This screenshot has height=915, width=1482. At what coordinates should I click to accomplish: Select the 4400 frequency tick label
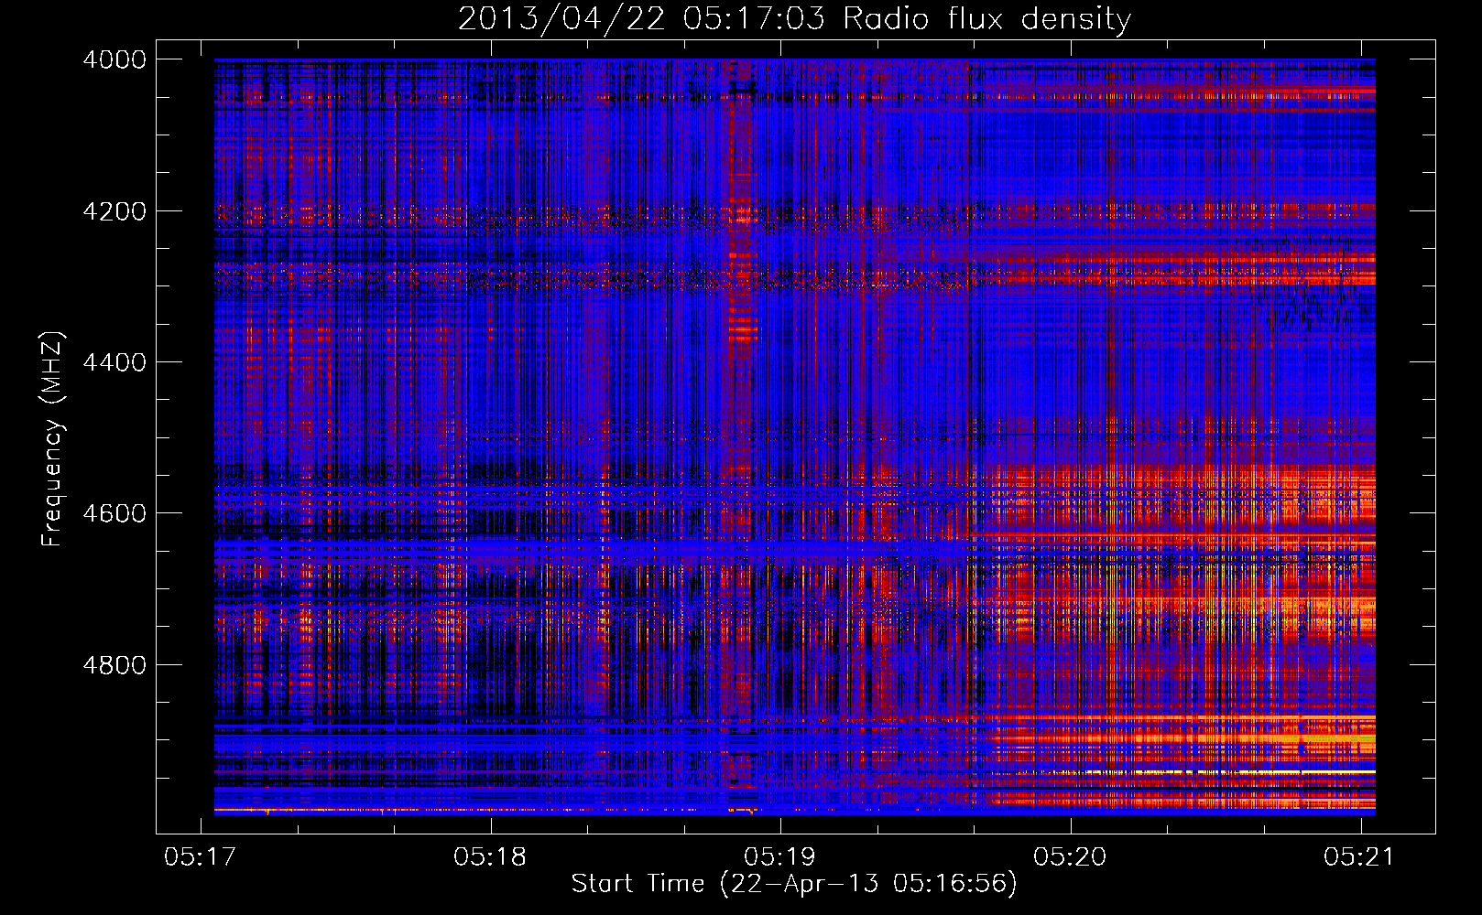pyautogui.click(x=114, y=362)
